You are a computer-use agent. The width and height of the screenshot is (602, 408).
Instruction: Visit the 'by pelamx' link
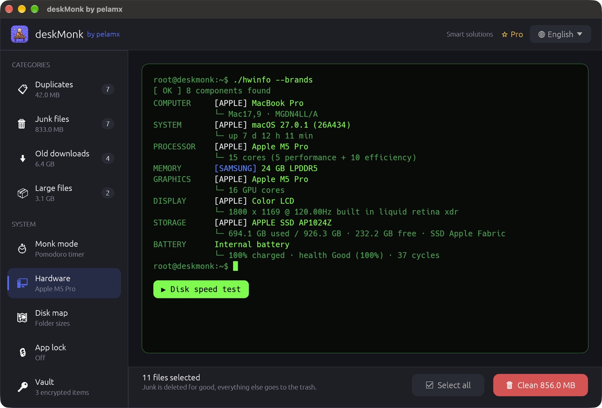tap(103, 34)
